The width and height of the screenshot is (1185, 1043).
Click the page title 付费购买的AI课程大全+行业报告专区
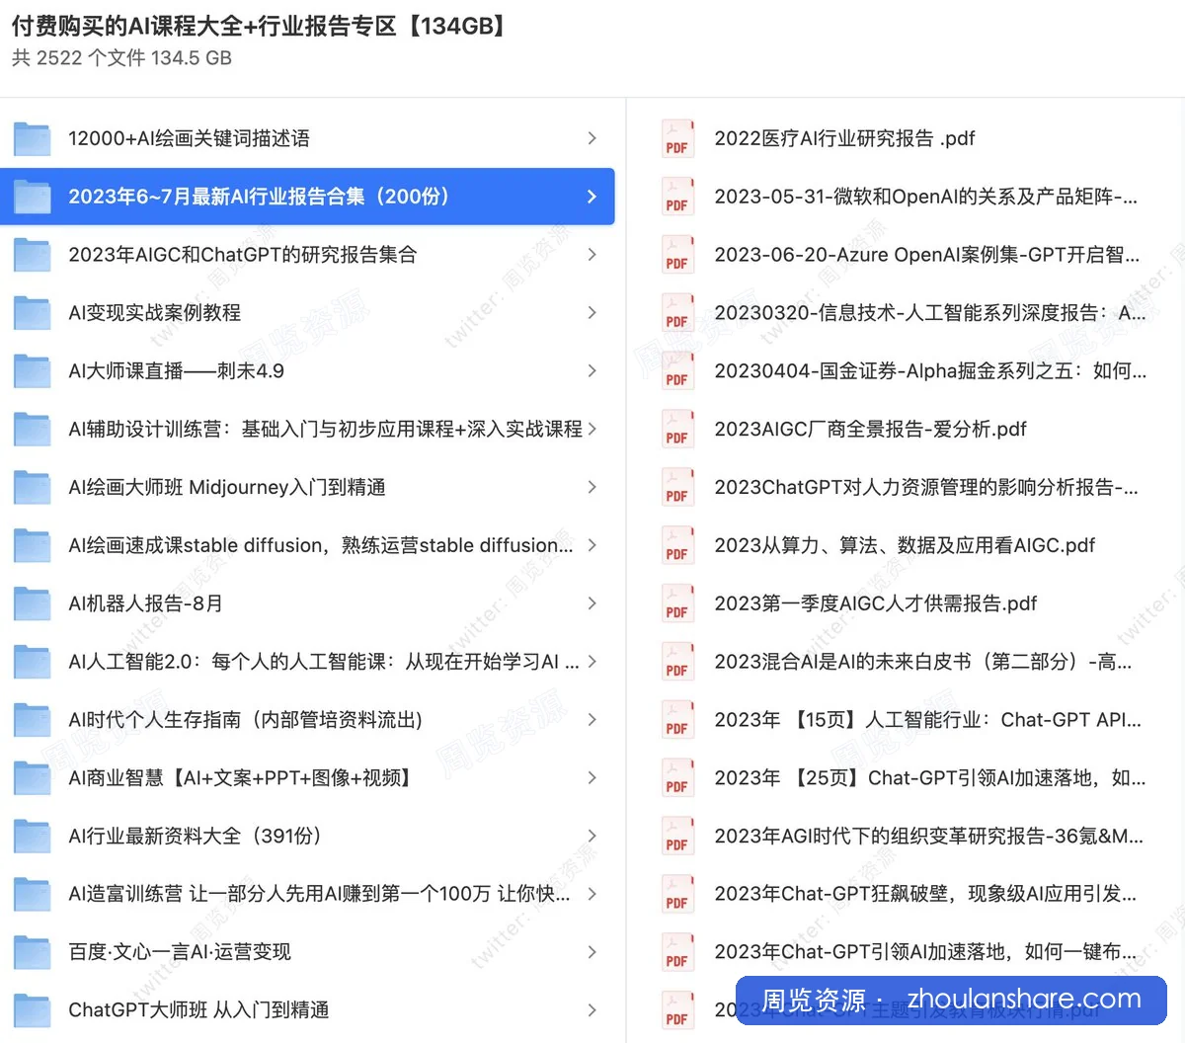[261, 26]
